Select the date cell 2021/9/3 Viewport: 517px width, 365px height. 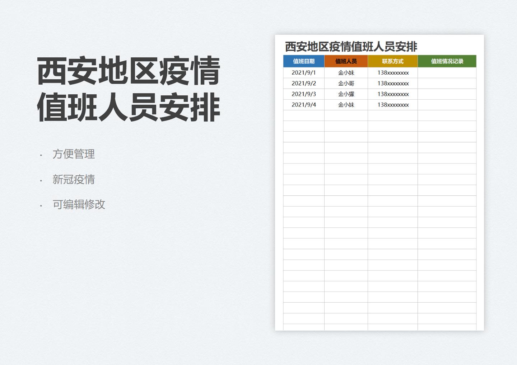(x=304, y=94)
